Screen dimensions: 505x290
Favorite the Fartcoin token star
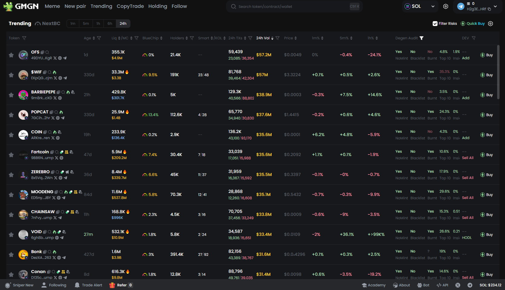[11, 155]
